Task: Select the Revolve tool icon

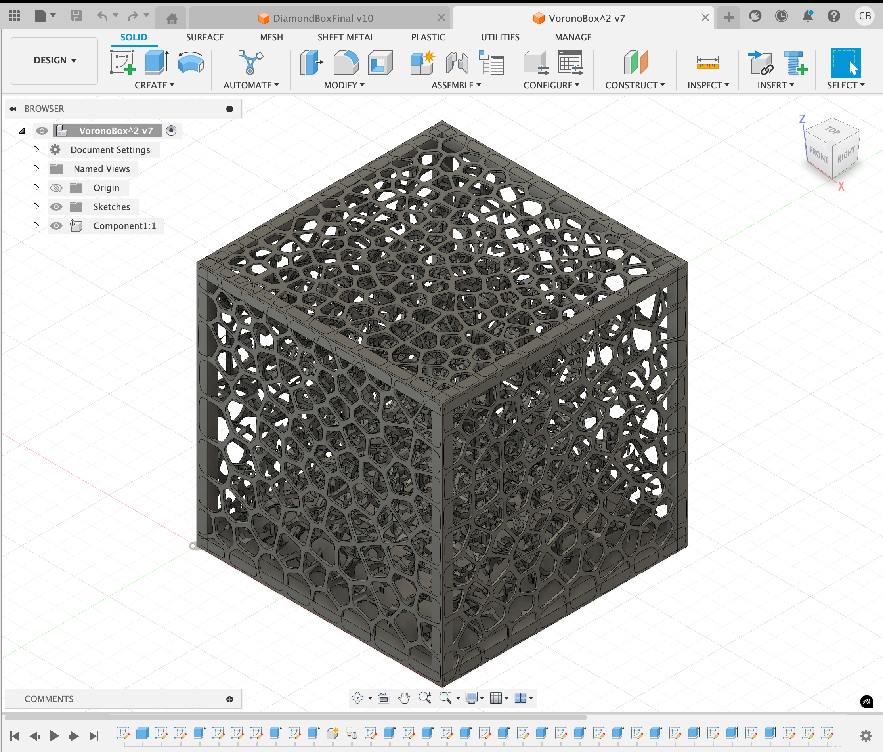Action: pos(191,62)
